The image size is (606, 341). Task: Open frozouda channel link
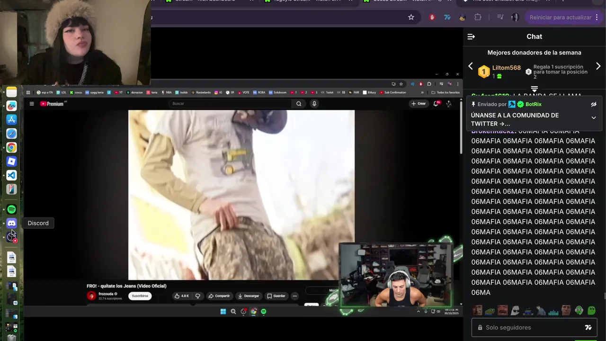(x=106, y=294)
